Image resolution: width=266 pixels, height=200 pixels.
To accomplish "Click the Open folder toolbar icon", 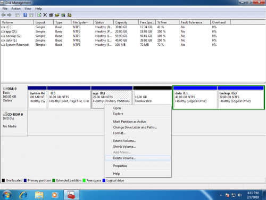I will point(57,15).
